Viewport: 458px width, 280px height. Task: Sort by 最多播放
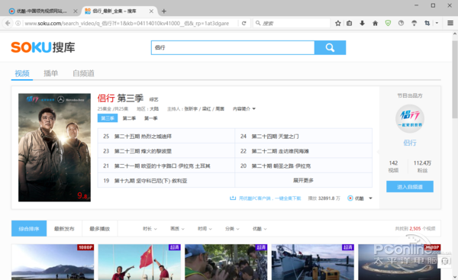99,229
